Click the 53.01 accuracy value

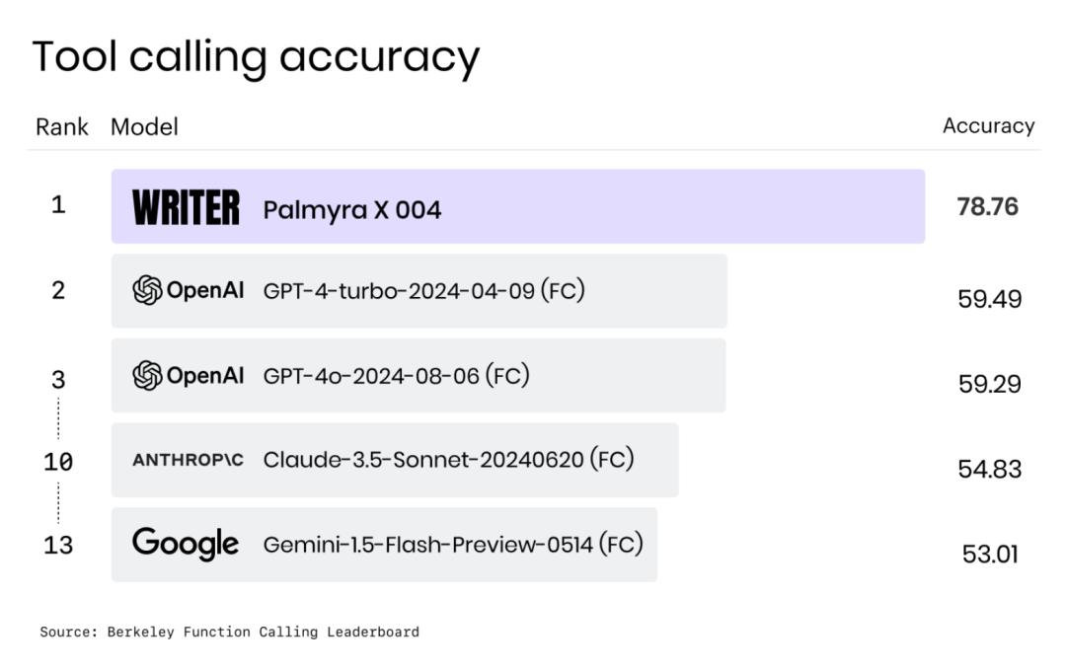pyautogui.click(x=989, y=555)
